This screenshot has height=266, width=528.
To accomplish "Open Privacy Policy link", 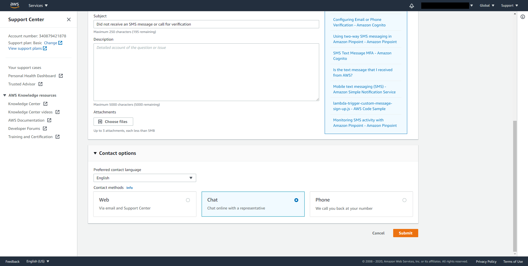I will [x=486, y=261].
